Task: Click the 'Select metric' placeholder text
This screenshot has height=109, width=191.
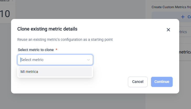Action: pos(32,60)
